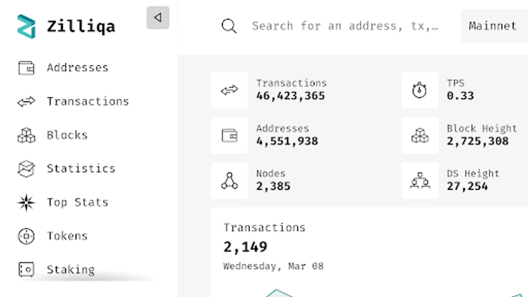This screenshot has width=528, height=297.
Task: Click the search magnifier icon
Action: [229, 26]
